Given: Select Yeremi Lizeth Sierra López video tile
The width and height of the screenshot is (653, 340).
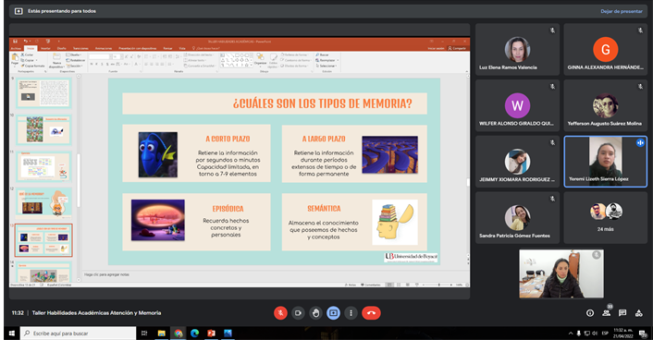Looking at the screenshot, I should click(605, 162).
